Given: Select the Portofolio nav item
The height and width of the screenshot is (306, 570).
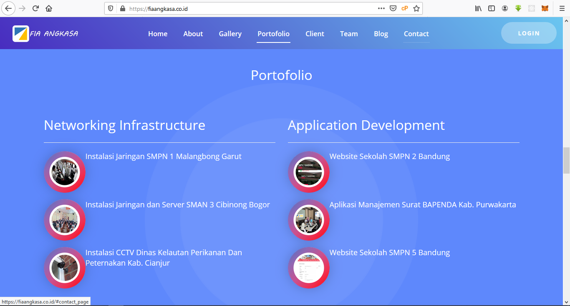Looking at the screenshot, I should [274, 34].
